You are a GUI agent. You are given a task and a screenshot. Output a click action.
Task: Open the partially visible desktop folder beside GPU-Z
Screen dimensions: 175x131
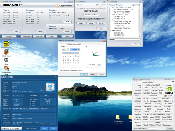(x=130, y=117)
